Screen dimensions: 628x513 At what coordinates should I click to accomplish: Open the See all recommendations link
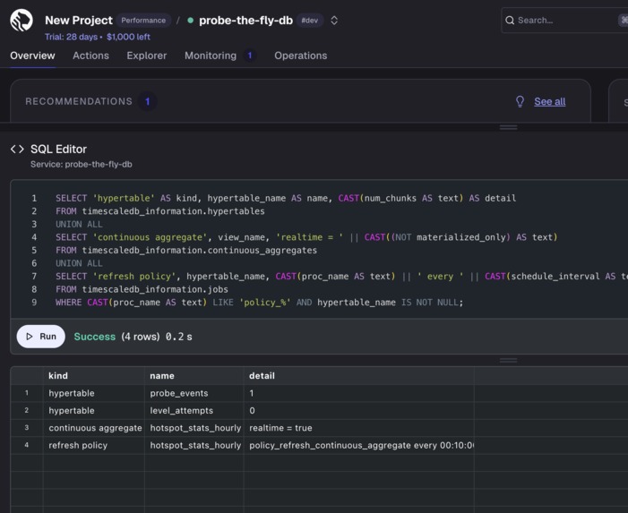[x=549, y=102]
